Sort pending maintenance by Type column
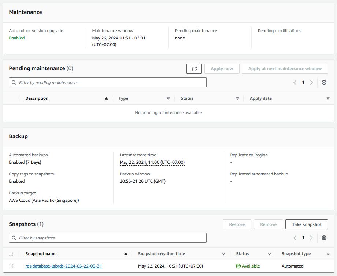 click(168, 98)
